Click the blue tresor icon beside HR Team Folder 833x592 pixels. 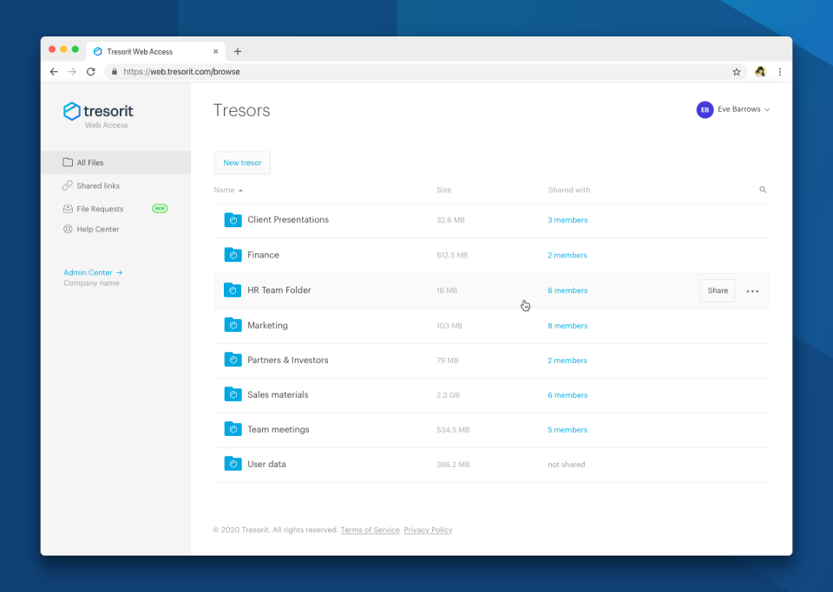[x=233, y=290]
